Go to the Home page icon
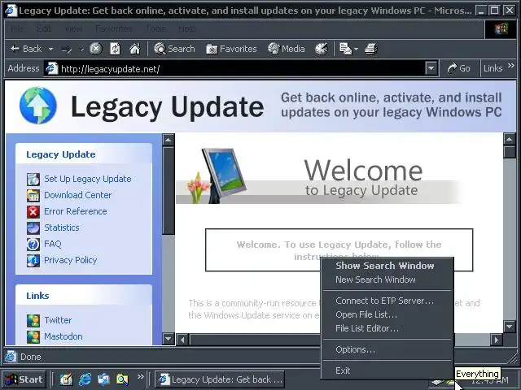The width and height of the screenshot is (521, 390). [x=135, y=49]
